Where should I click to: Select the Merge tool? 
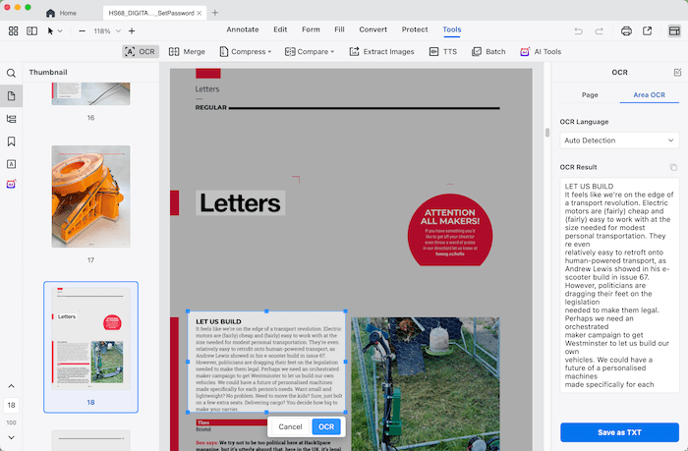pyautogui.click(x=186, y=51)
